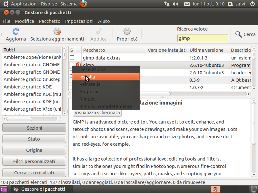Choose Installa in the context menu
This screenshot has height=193, width=258.
[x=106, y=77]
